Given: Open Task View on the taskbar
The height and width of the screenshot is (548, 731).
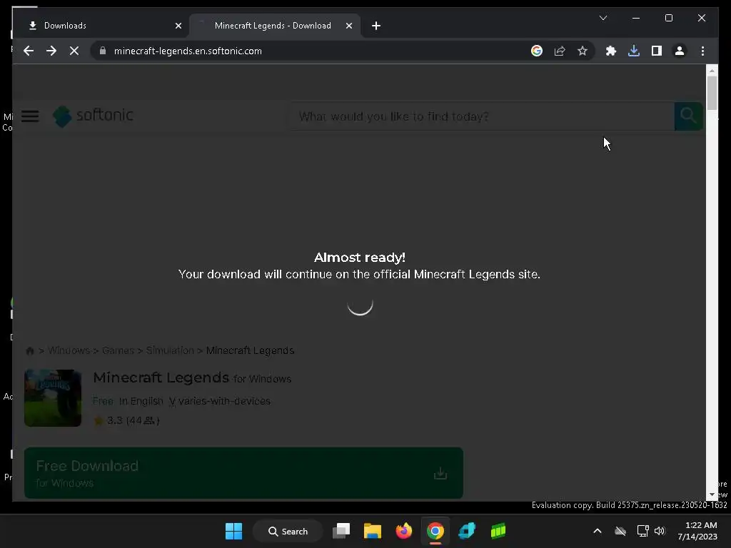Looking at the screenshot, I should click(341, 531).
